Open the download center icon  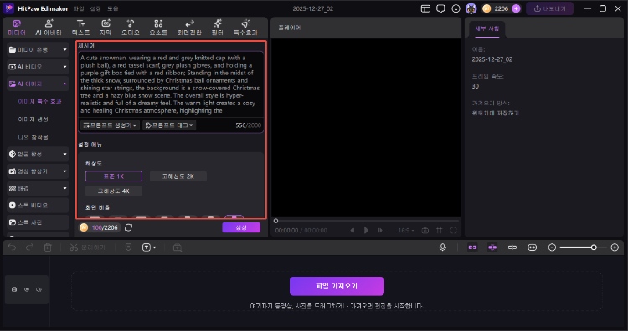click(456, 8)
